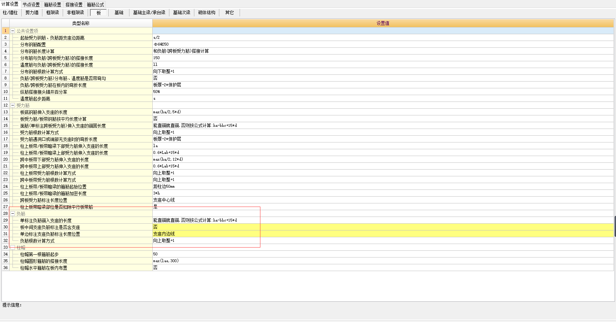The width and height of the screenshot is (616, 322).
Task: Select the 跨板受力筋标注长度位置 row
Action: pyautogui.click(x=81, y=200)
